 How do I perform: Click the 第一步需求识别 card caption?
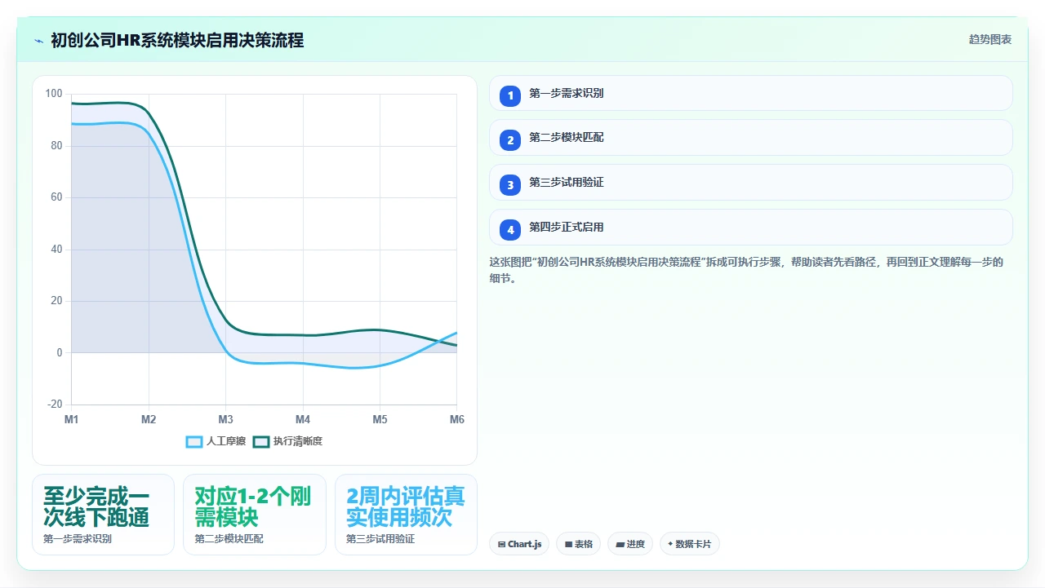(x=78, y=539)
